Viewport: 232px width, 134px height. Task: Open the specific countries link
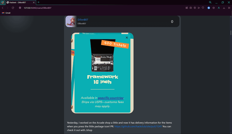111,98
